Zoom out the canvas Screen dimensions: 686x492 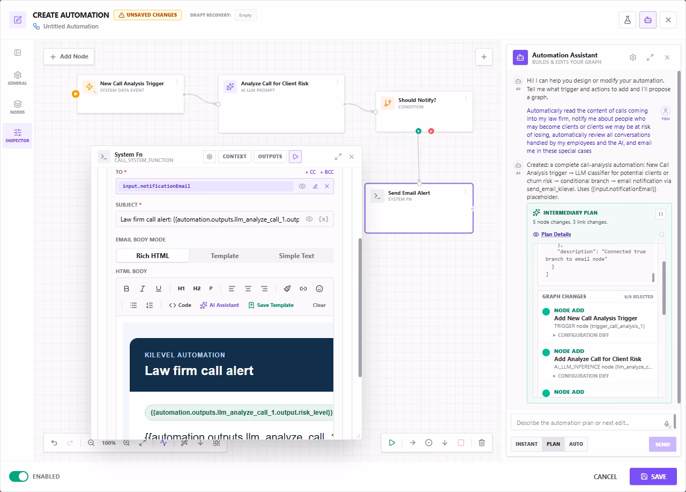pyautogui.click(x=91, y=443)
